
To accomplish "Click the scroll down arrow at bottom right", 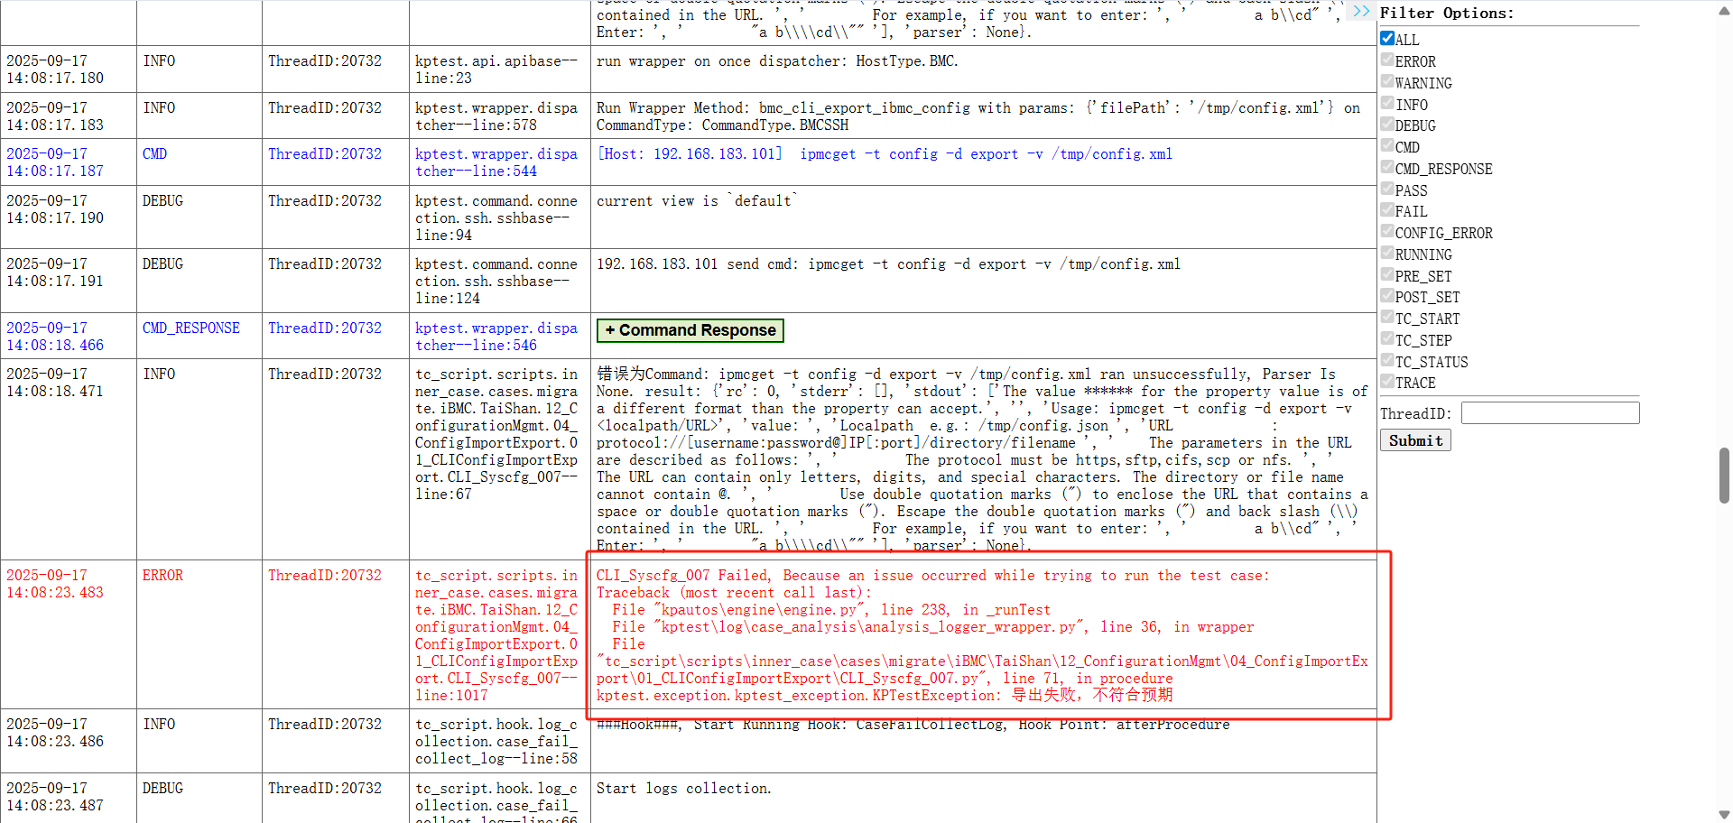I will pos(1724,814).
